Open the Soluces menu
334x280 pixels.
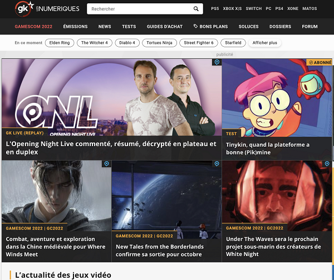pos(248,27)
